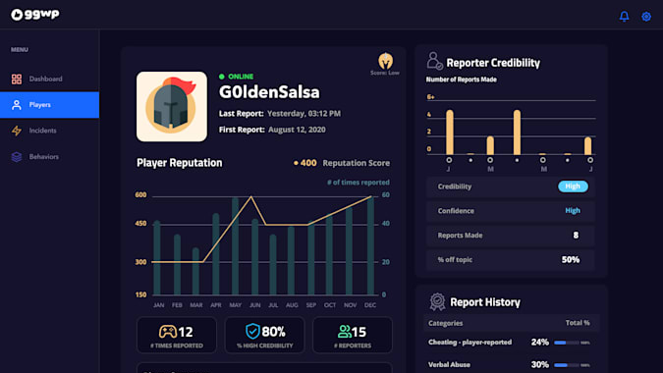Open settings via the gear icon
Image resolution: width=663 pixels, height=373 pixels.
pos(646,17)
